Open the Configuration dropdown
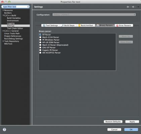Viewport: 141px width, 134px height. (x=94, y=15)
